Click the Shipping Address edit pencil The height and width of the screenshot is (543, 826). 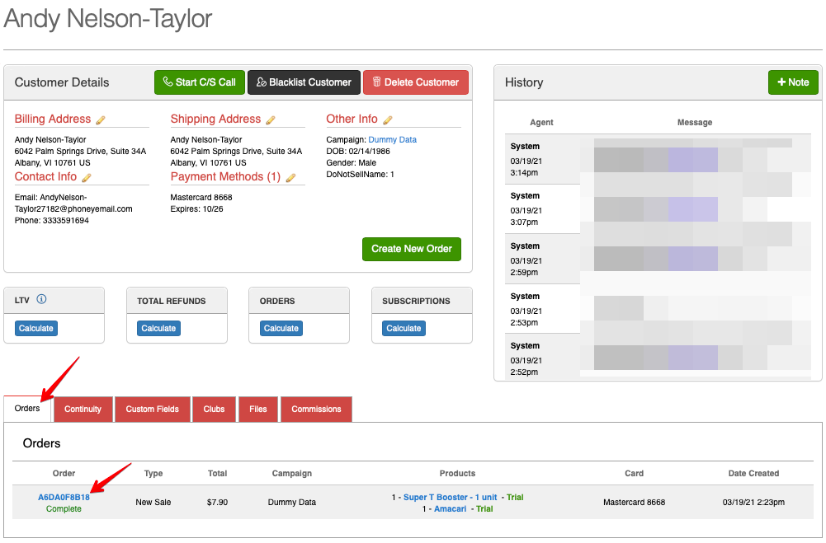pos(271,119)
